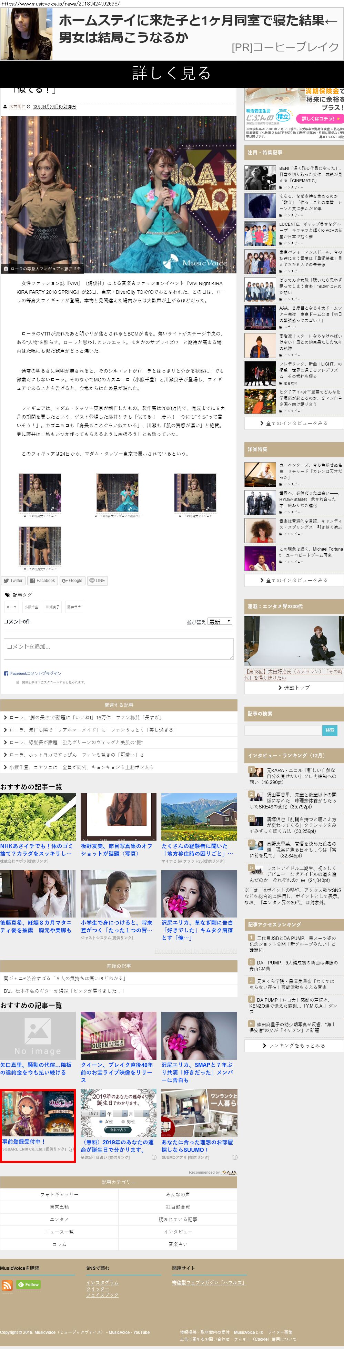Screen dimensions: 344x1349
Task: Open the orange RSS feed icon
Action: pyautogui.click(x=7, y=1285)
